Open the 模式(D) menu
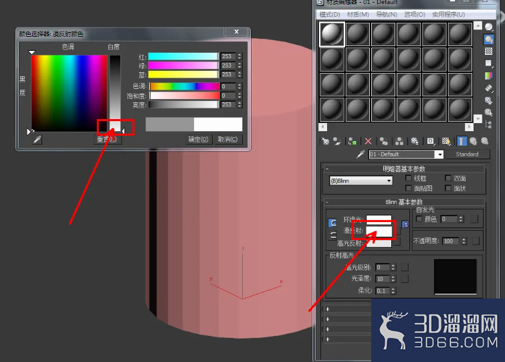 pyautogui.click(x=330, y=15)
